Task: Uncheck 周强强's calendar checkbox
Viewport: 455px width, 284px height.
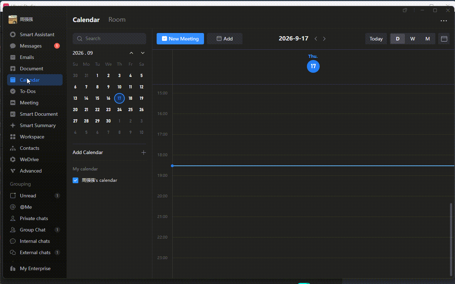Action: pos(75,180)
